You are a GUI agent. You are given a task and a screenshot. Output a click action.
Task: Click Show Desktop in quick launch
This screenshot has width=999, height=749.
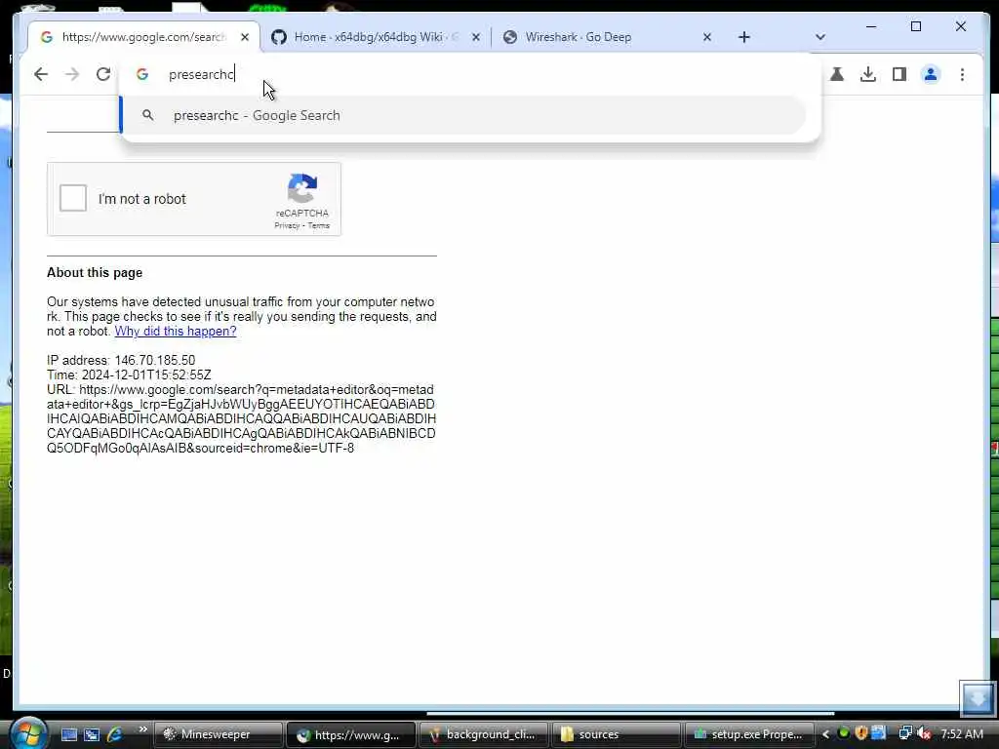(69, 734)
